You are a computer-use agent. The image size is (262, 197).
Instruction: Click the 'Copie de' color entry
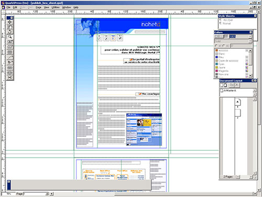click(228, 60)
